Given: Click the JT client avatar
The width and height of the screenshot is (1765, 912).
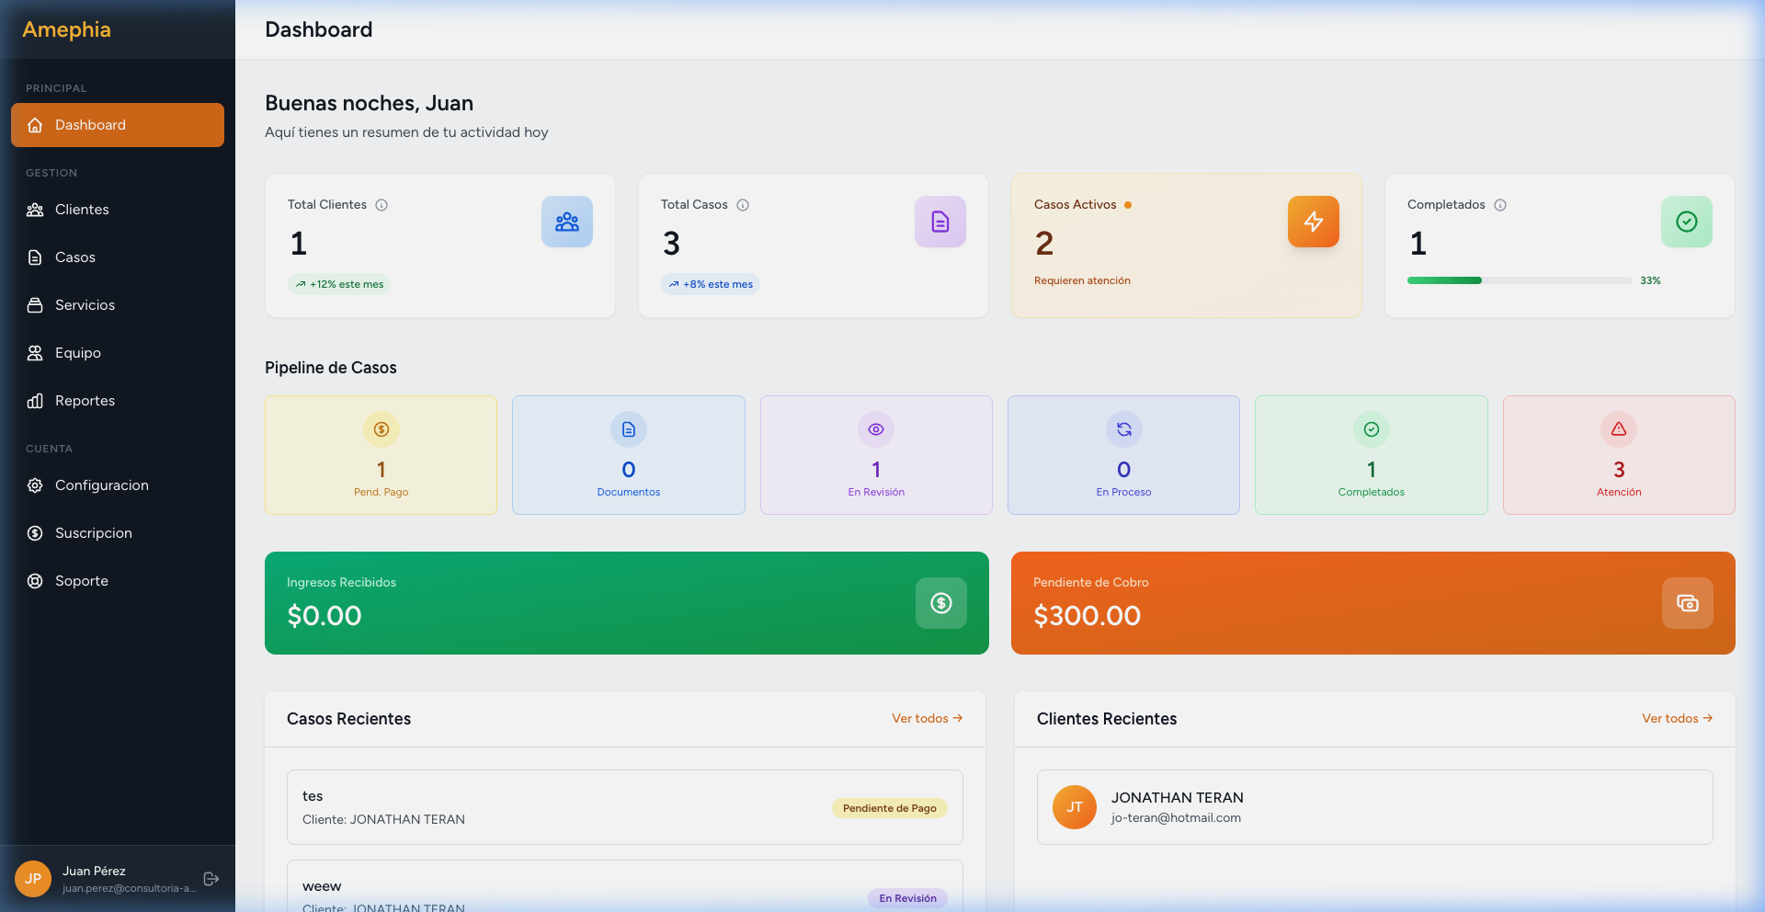Looking at the screenshot, I should (1075, 807).
